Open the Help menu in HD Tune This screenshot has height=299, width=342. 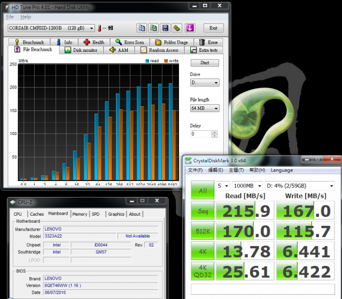(x=26, y=17)
